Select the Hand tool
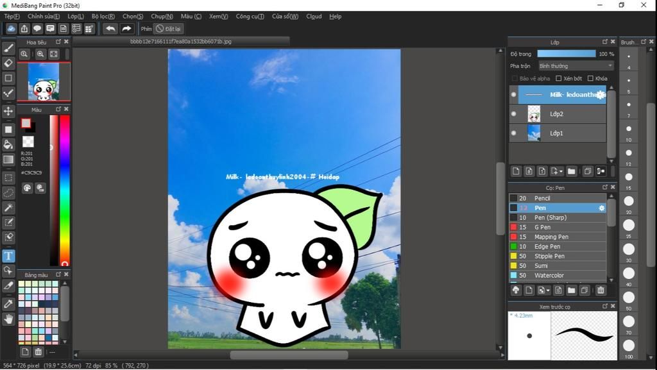The height and width of the screenshot is (370, 657). click(x=8, y=319)
